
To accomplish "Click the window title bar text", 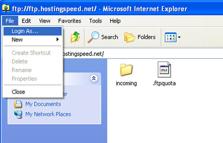I will pyautogui.click(x=100, y=9).
